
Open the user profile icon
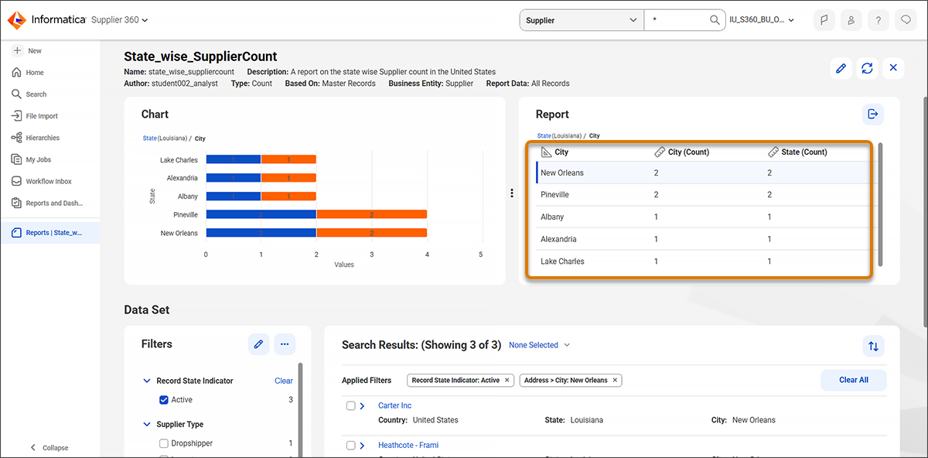[851, 21]
